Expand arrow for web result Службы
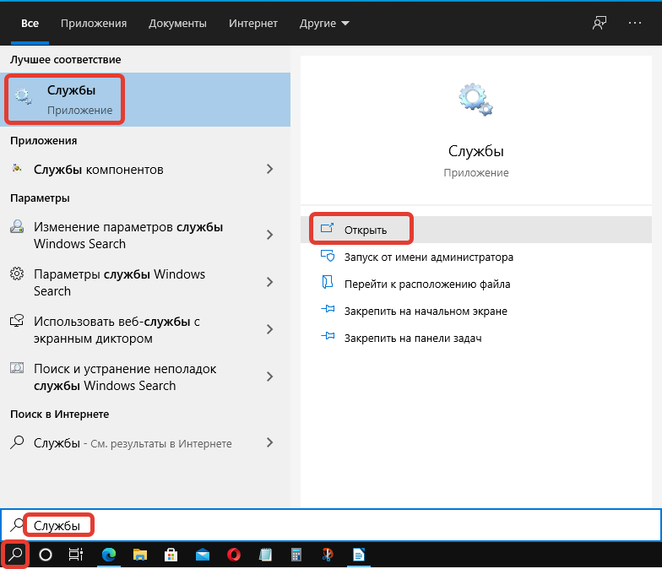 tap(270, 442)
